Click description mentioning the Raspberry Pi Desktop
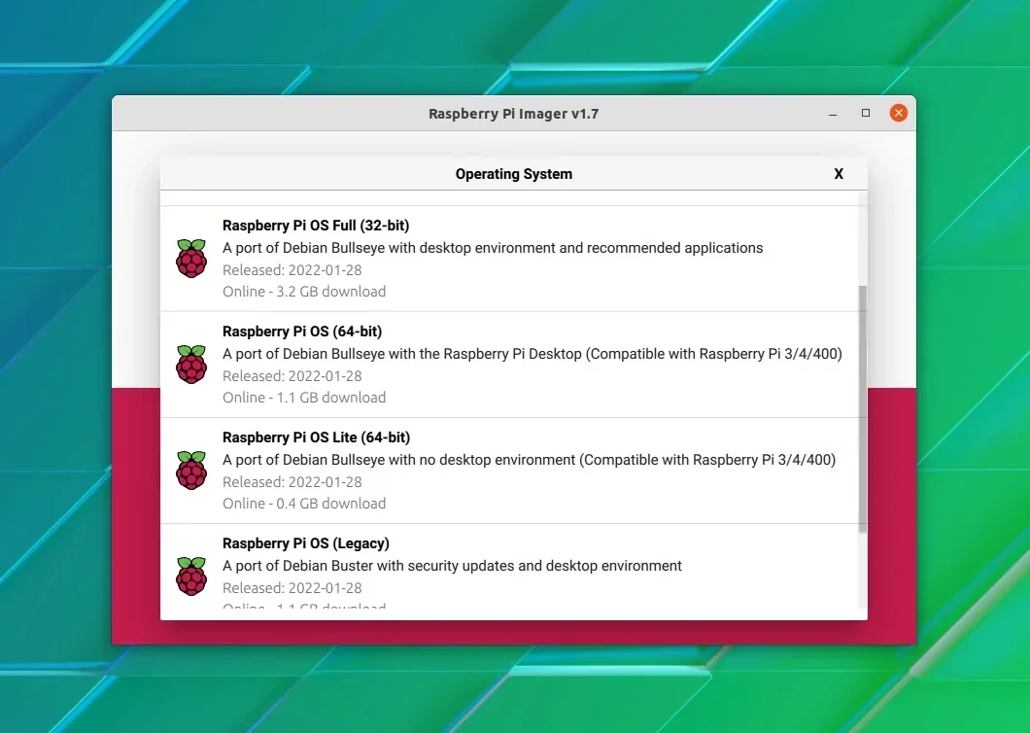The image size is (1030, 733). [x=532, y=354]
